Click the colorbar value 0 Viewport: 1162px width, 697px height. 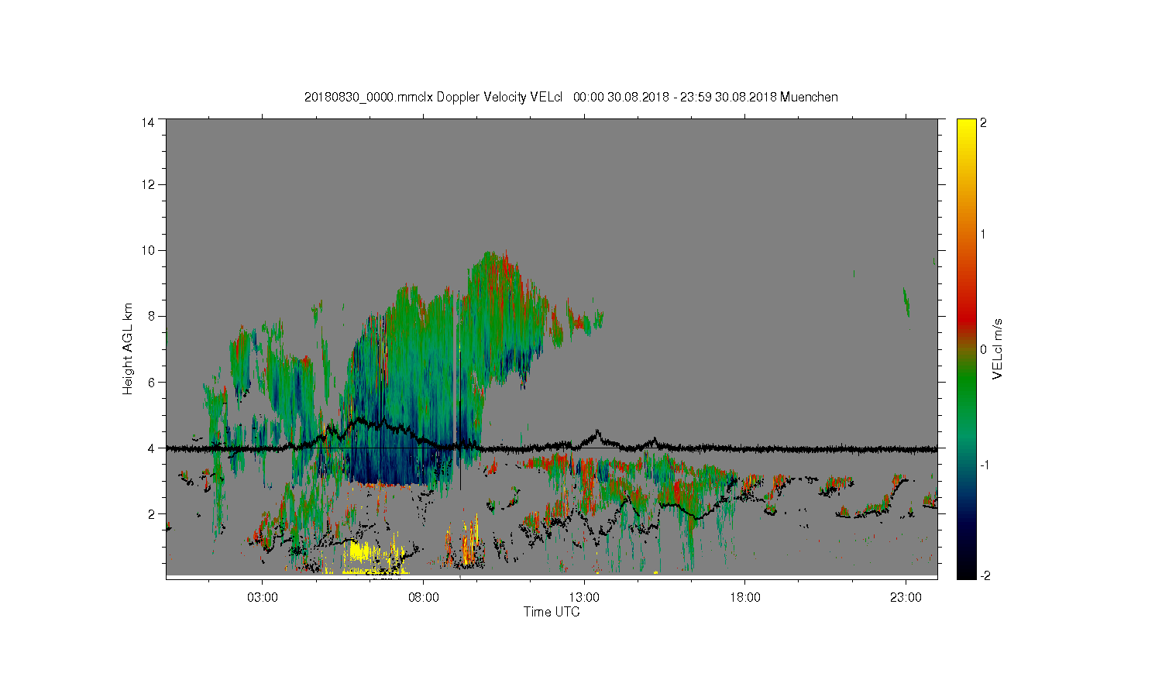coord(983,349)
